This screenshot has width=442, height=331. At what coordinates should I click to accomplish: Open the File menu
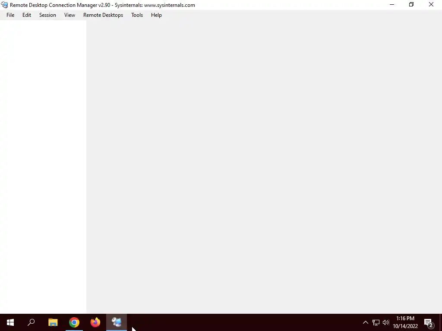coord(10,15)
